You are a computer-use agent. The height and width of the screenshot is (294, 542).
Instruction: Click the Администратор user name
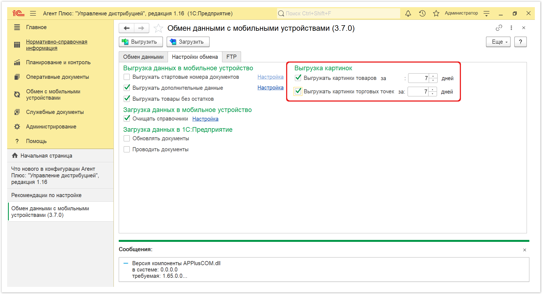(461, 13)
